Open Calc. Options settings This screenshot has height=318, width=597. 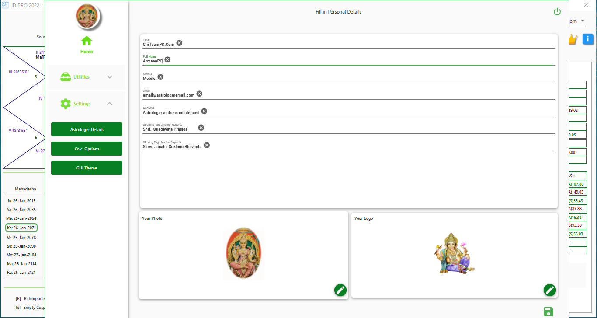click(x=87, y=149)
